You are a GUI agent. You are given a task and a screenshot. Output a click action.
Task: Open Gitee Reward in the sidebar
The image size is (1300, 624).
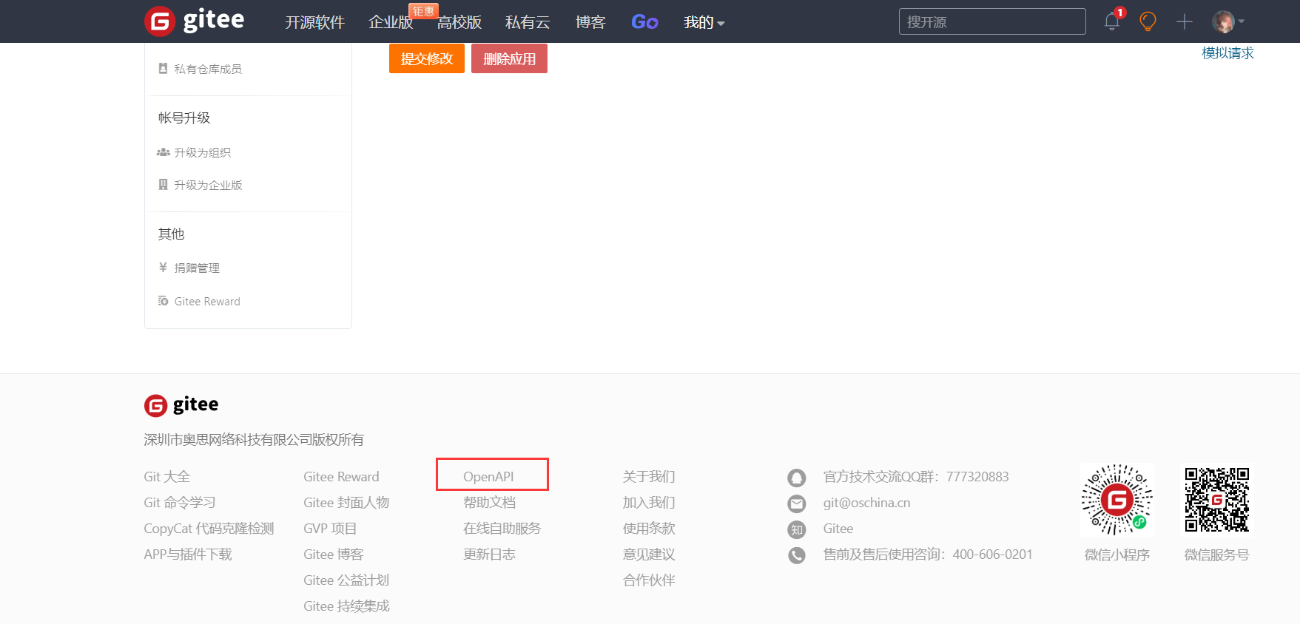(x=207, y=301)
